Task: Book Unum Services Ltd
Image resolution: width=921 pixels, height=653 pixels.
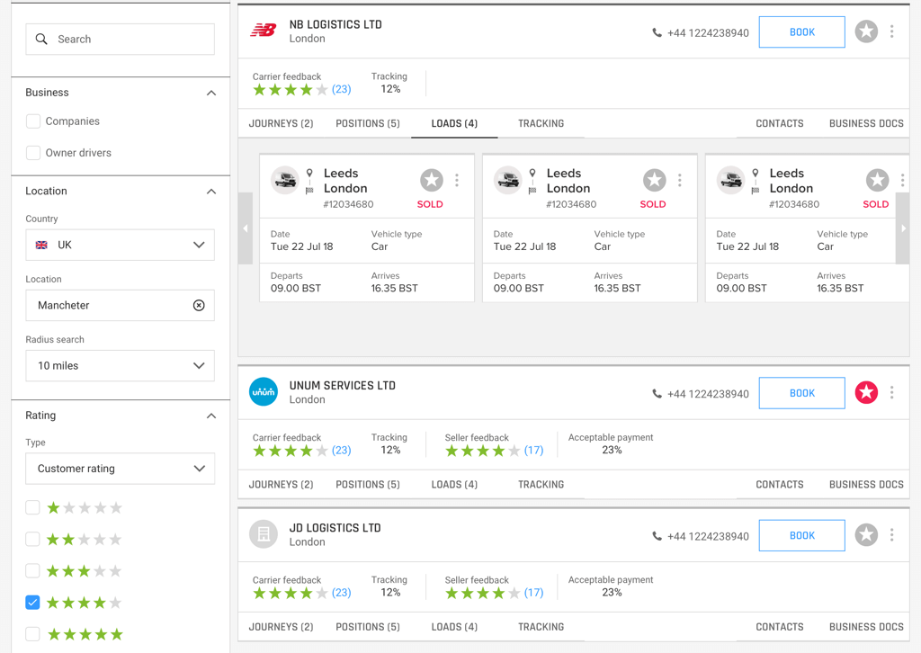Action: (x=801, y=393)
